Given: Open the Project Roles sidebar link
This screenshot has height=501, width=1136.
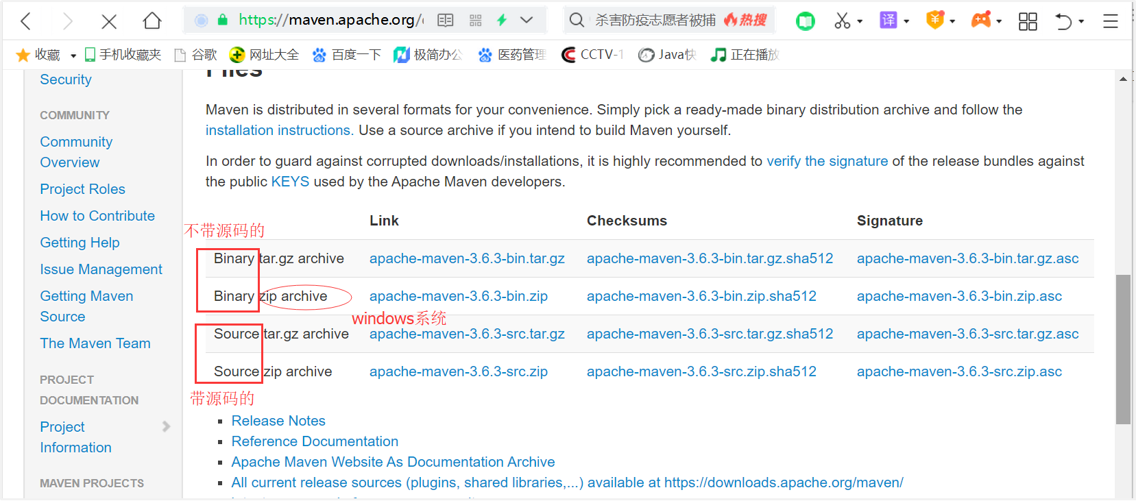Looking at the screenshot, I should point(82,189).
